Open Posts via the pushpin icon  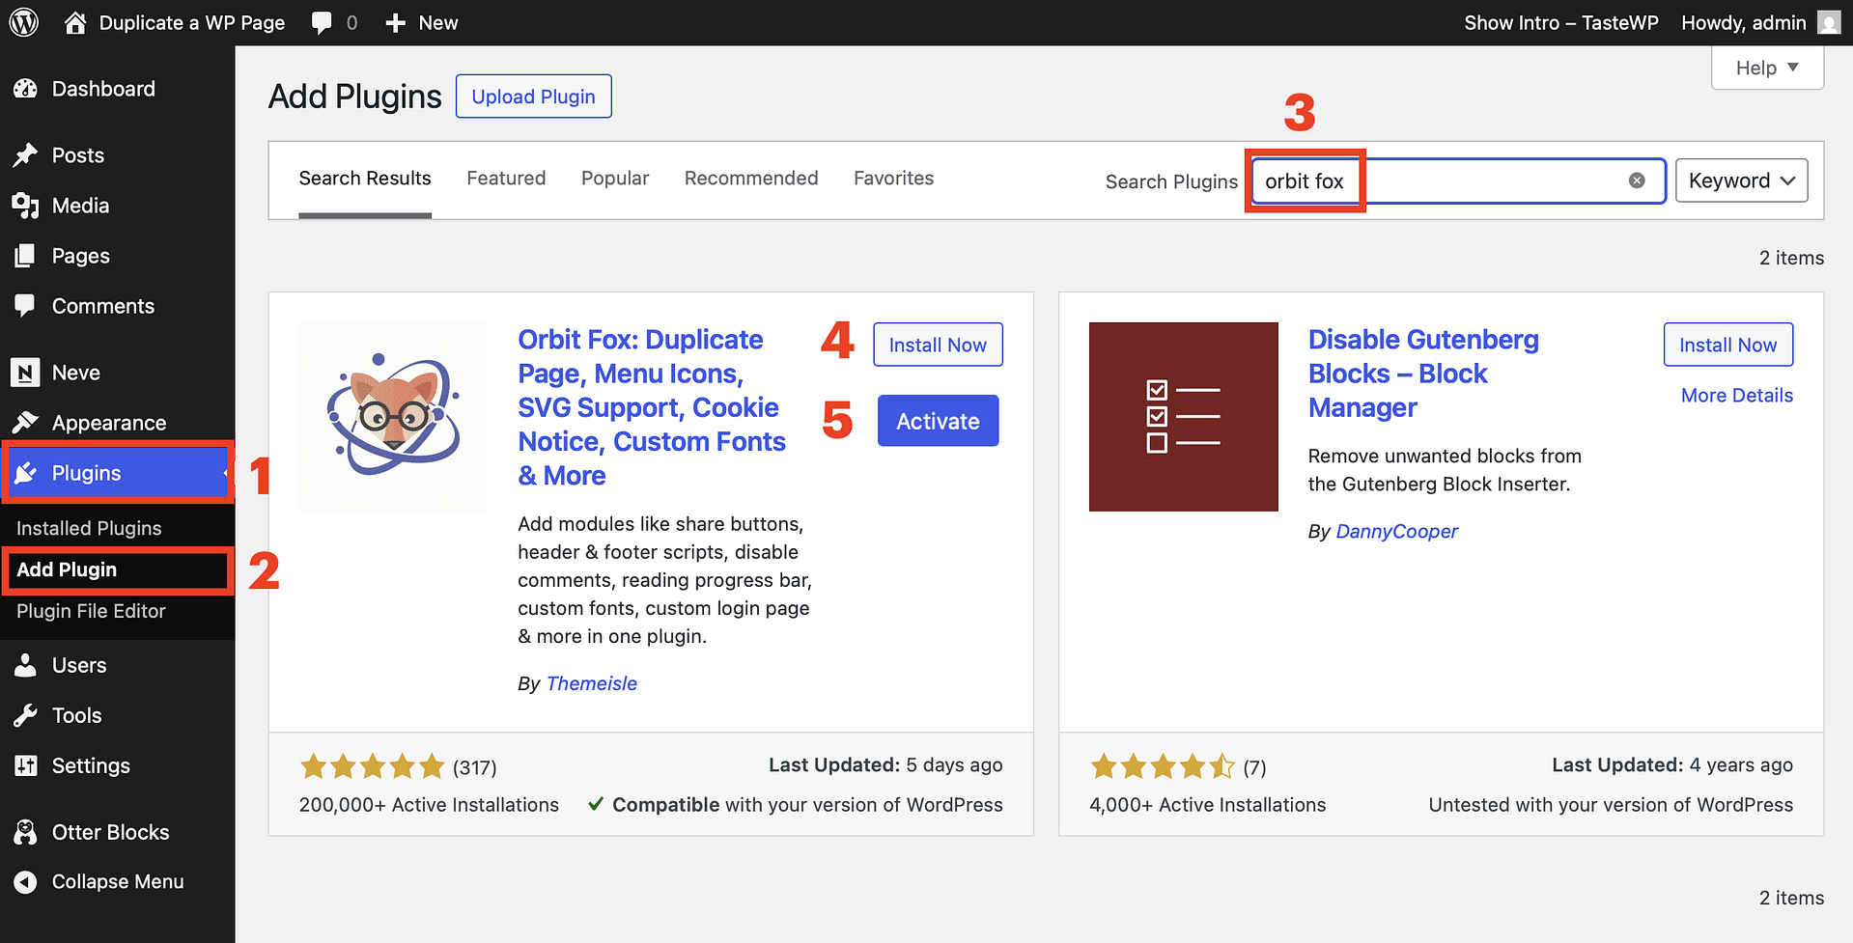click(25, 155)
